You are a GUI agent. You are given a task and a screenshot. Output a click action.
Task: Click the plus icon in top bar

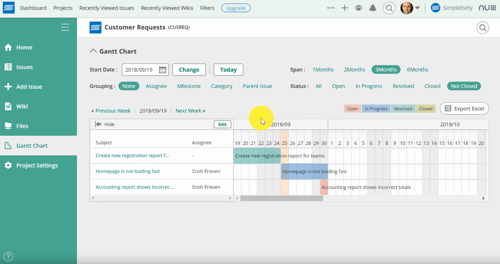pos(345,8)
